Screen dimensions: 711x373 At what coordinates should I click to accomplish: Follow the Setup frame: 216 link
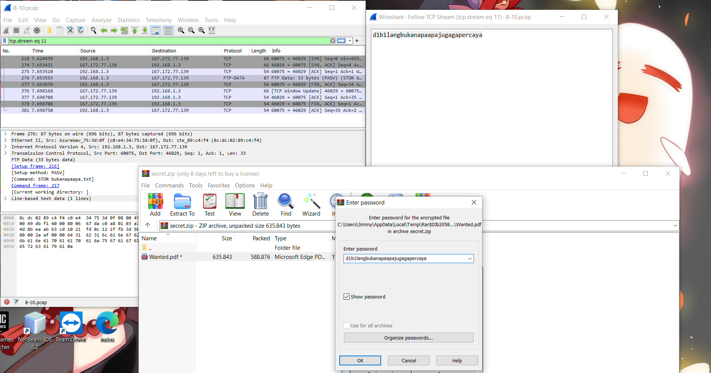35,166
